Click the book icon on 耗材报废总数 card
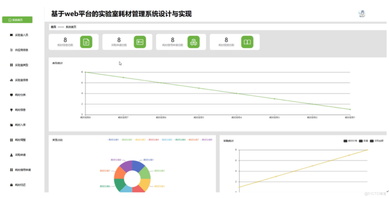 [247, 42]
